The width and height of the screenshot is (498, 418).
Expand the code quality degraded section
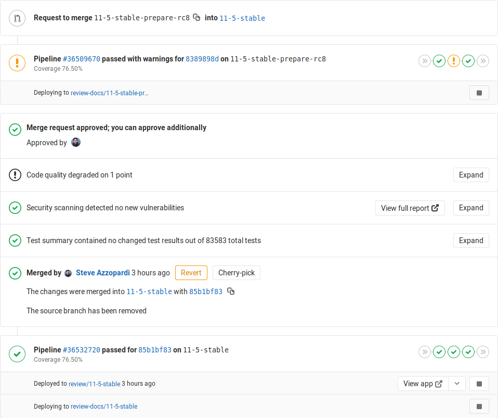coord(471,175)
